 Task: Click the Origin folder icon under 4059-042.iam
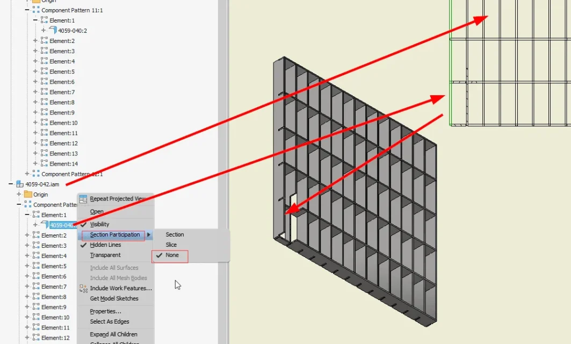pos(28,194)
